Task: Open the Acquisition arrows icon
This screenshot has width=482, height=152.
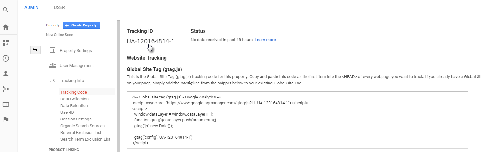Action: click(x=5, y=89)
